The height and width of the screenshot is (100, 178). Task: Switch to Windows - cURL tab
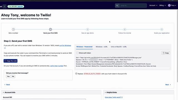102,47
